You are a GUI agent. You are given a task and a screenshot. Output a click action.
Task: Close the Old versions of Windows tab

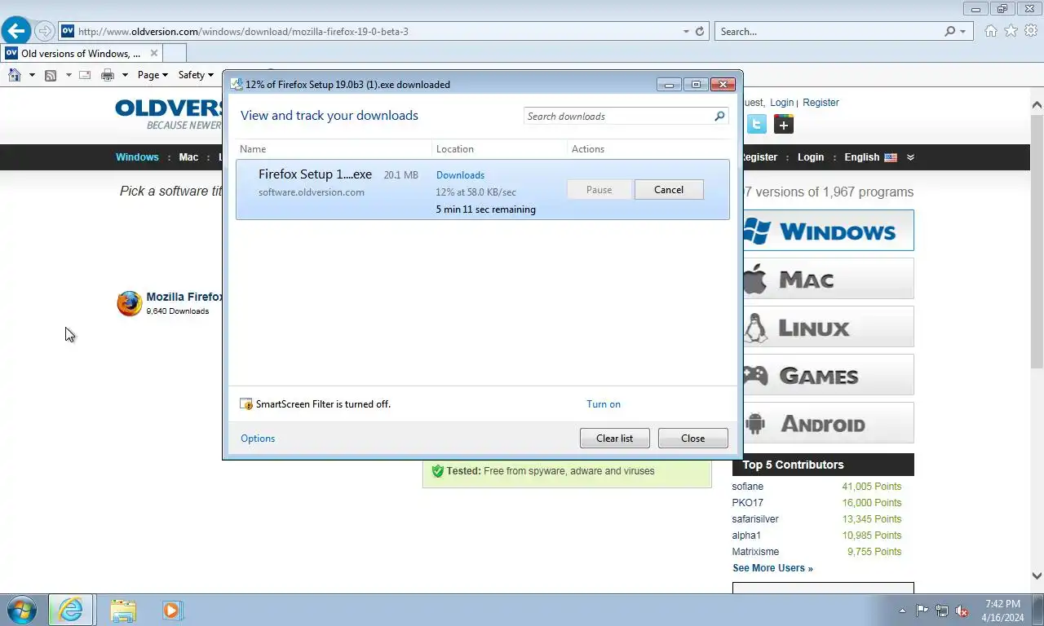click(153, 53)
